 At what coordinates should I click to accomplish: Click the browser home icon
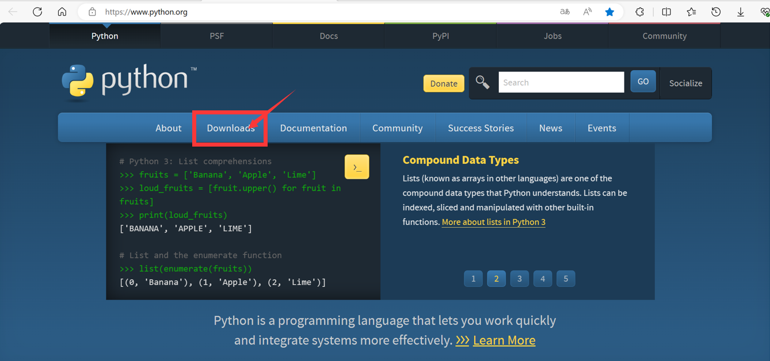click(62, 11)
